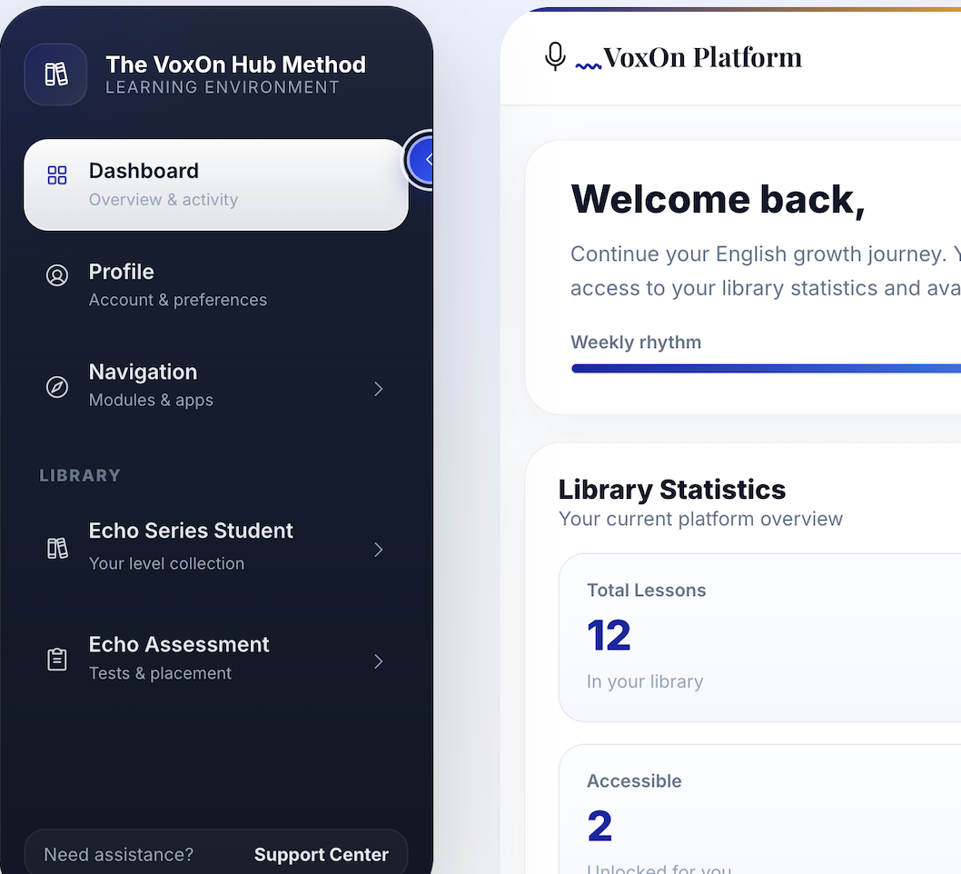Click the 'Your current platform overview' subtitle
This screenshot has width=961, height=874.
point(700,519)
